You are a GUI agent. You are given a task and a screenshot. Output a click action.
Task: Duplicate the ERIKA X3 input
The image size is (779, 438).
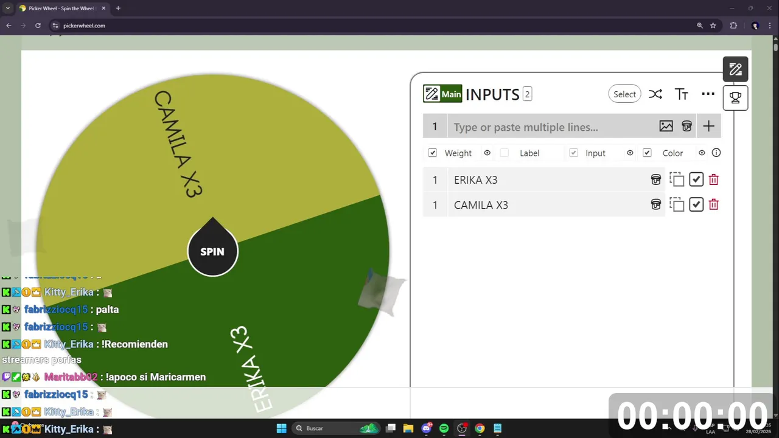pyautogui.click(x=677, y=179)
